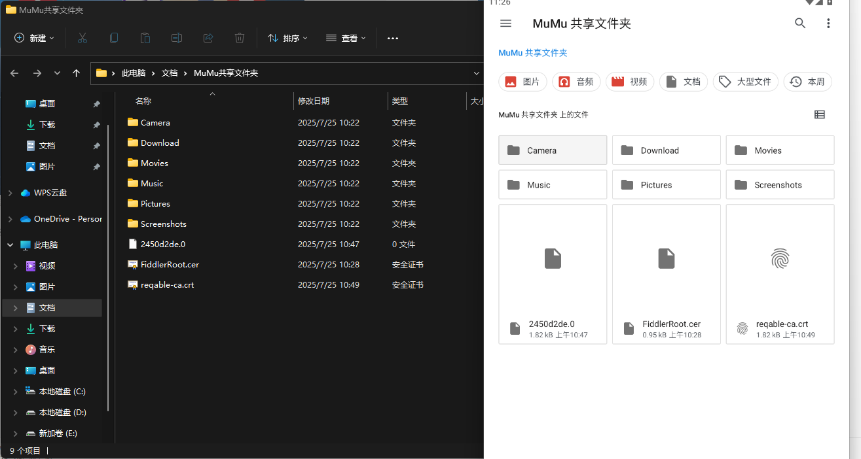
Task: Click the MuMu 共享文件夹 breadcrumb link
Action: point(533,53)
